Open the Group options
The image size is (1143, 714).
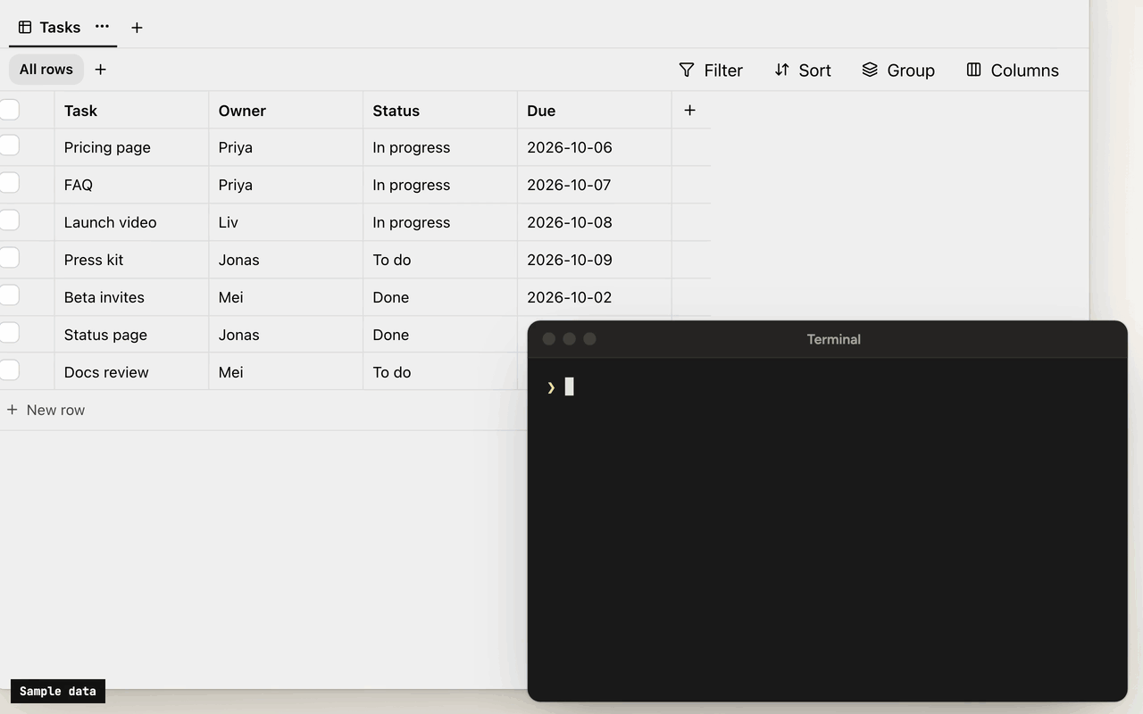(898, 70)
